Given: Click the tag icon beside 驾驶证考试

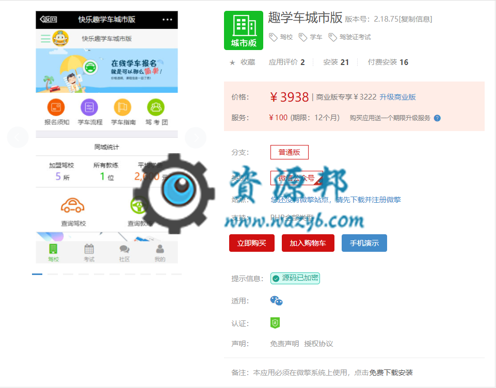Looking at the screenshot, I should pos(332,37).
